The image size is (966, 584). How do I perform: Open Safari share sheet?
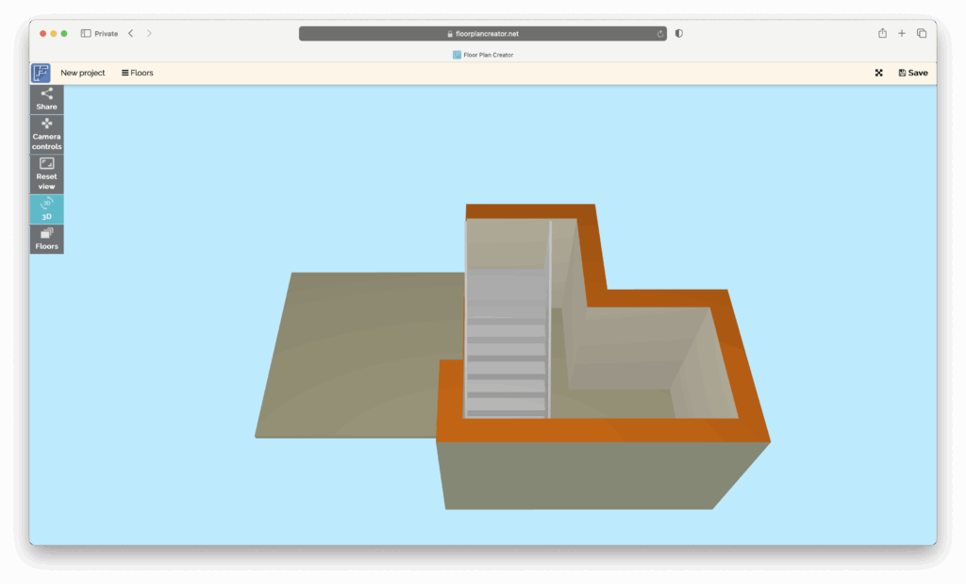click(882, 34)
